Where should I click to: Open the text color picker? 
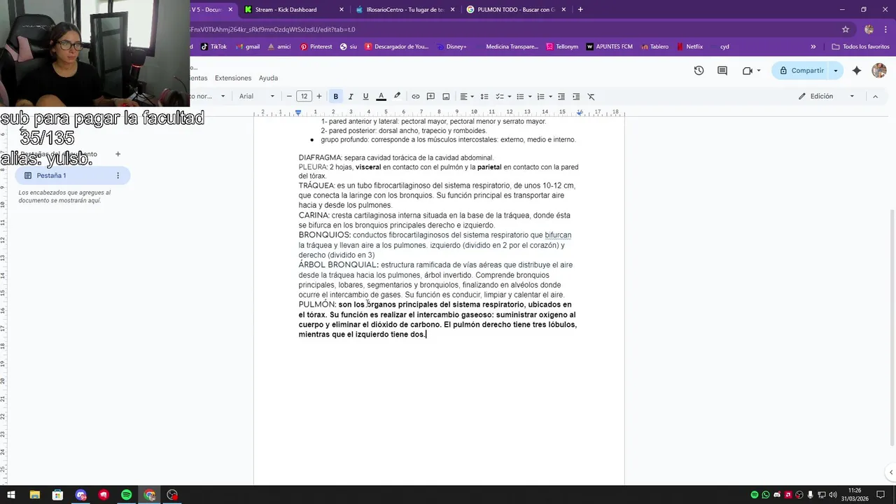click(381, 97)
